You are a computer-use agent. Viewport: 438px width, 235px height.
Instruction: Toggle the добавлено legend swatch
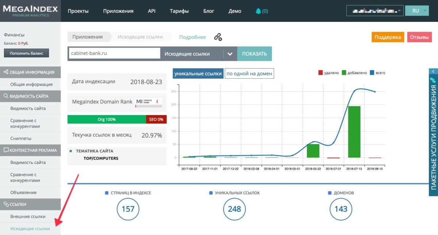(344, 73)
